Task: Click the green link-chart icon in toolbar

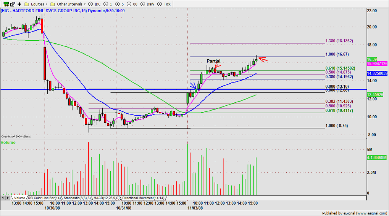Action: pos(6,4)
